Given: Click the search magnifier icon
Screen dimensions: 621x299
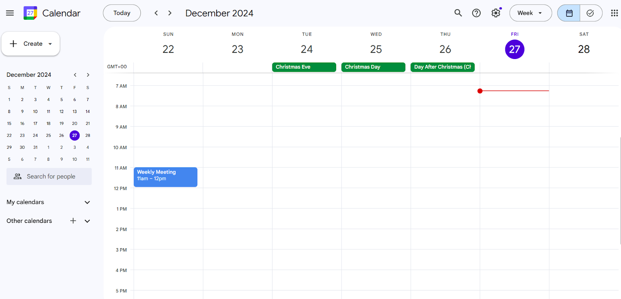Looking at the screenshot, I should [x=458, y=13].
